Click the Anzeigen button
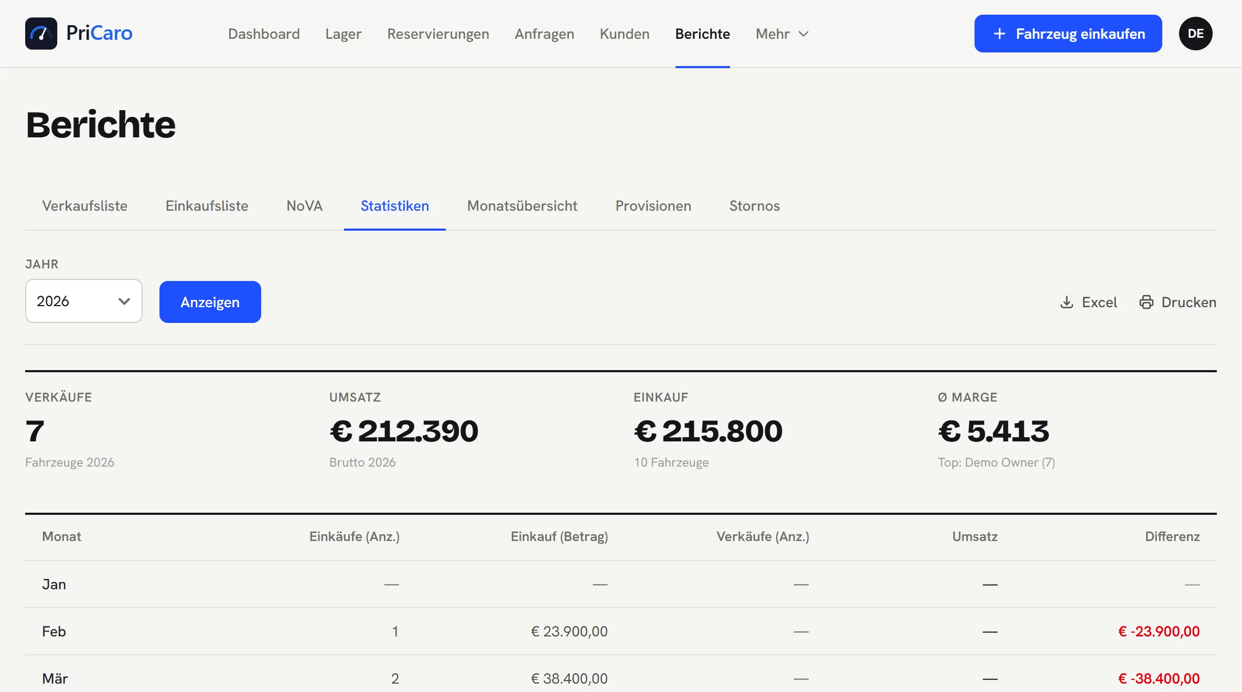 [210, 302]
